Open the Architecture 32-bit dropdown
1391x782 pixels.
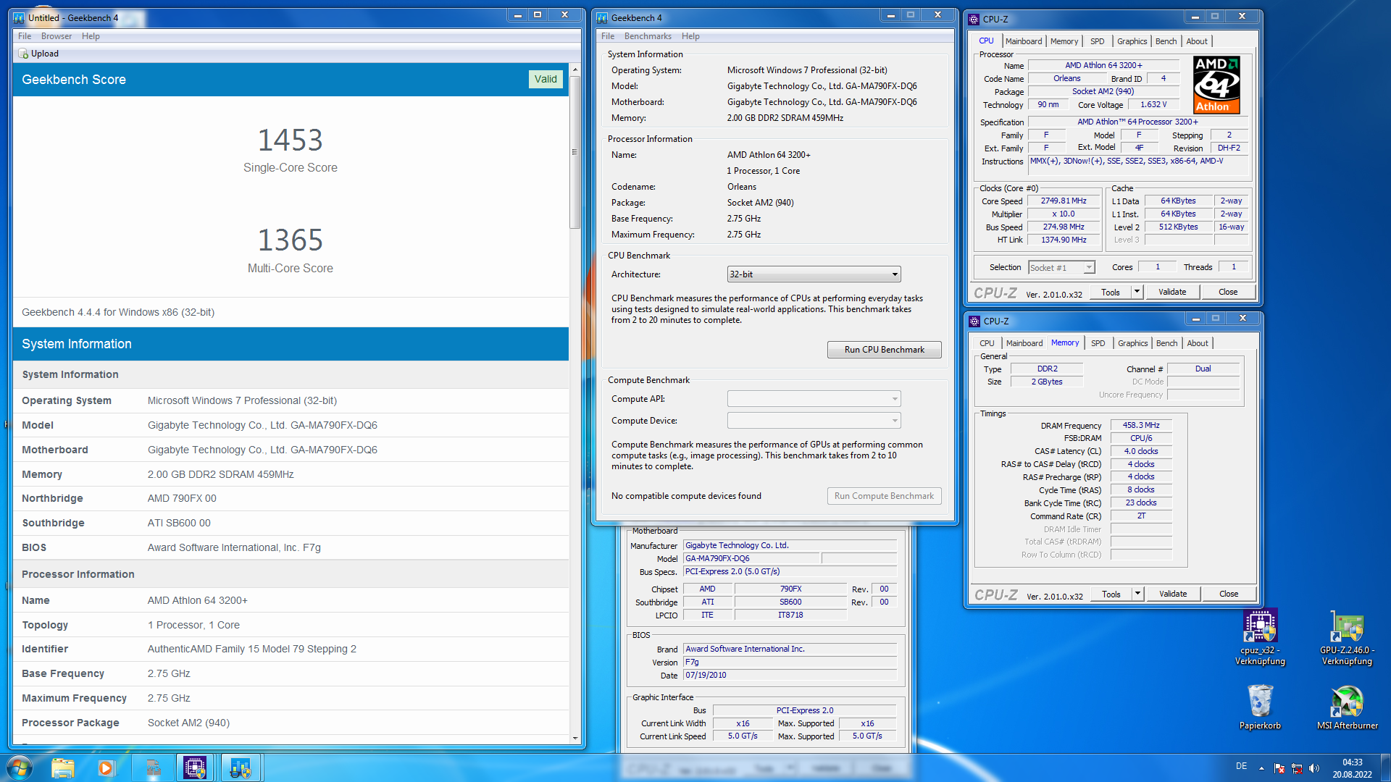814,274
